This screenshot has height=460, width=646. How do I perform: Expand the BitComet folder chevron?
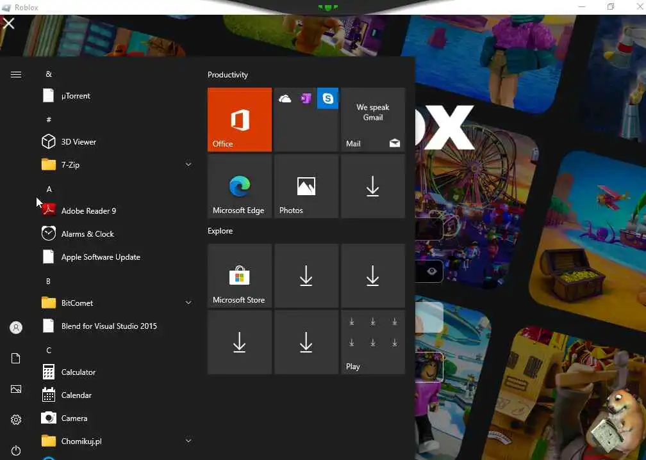[x=188, y=303]
